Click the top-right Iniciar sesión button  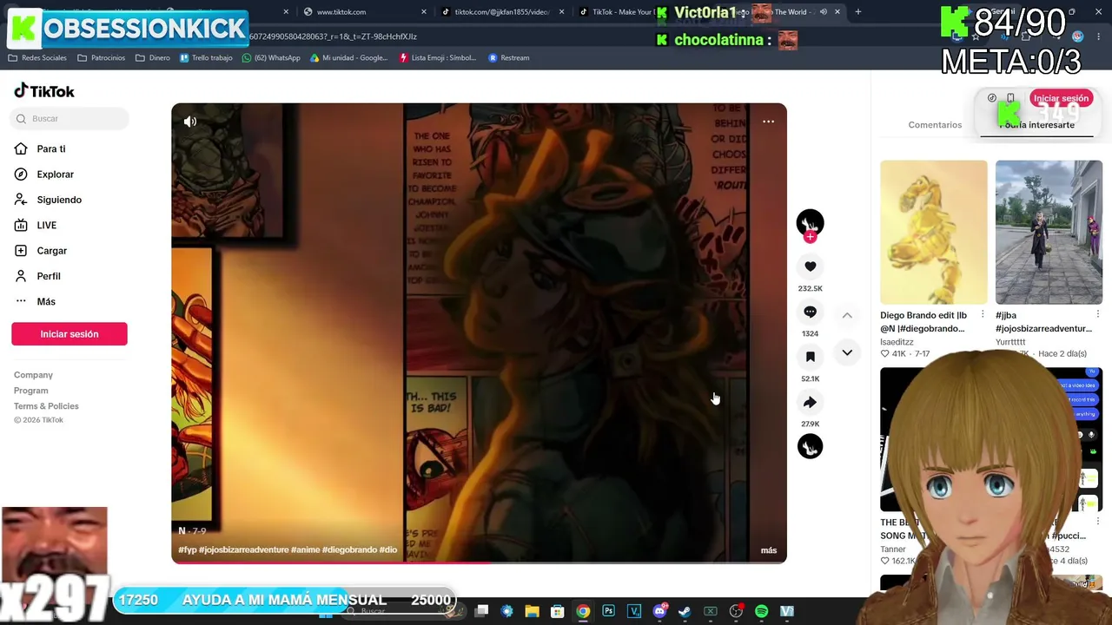tap(1061, 98)
